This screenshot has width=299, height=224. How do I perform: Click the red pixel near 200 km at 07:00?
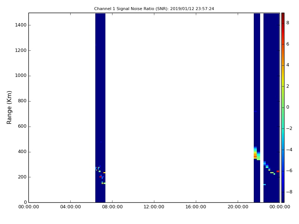(100, 177)
